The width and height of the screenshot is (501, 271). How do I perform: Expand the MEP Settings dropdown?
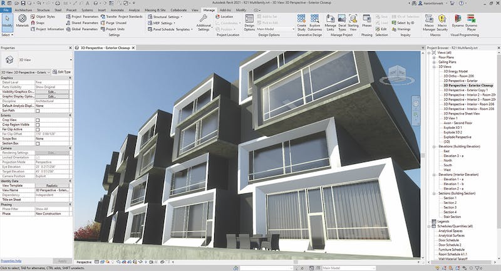pos(174,23)
